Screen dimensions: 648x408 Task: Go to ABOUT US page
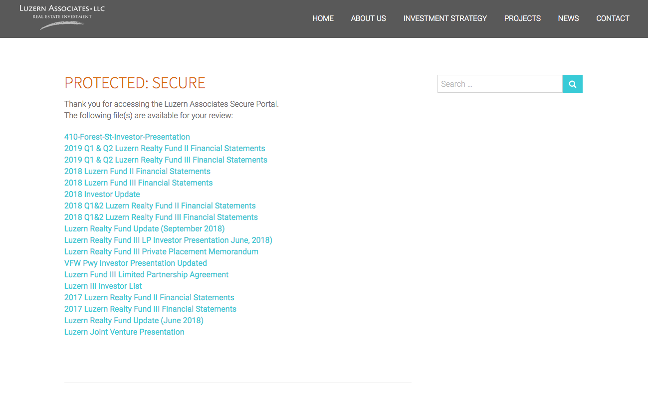click(x=368, y=18)
